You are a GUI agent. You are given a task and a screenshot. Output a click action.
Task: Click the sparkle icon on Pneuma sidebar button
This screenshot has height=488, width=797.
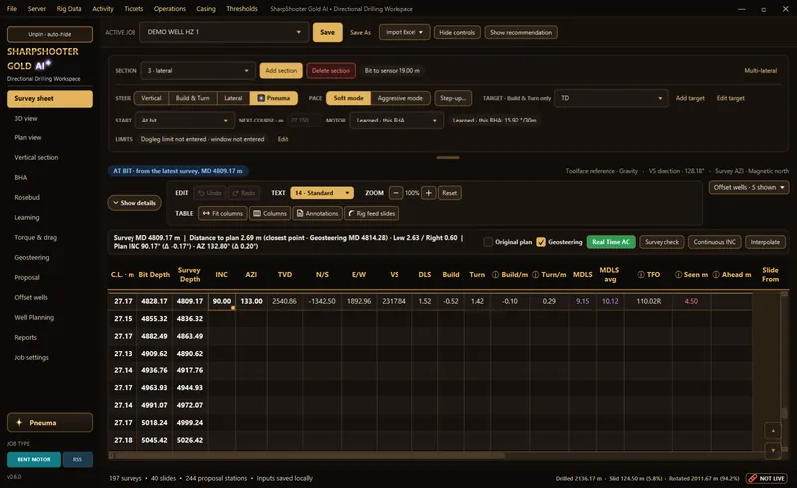pyautogui.click(x=19, y=423)
